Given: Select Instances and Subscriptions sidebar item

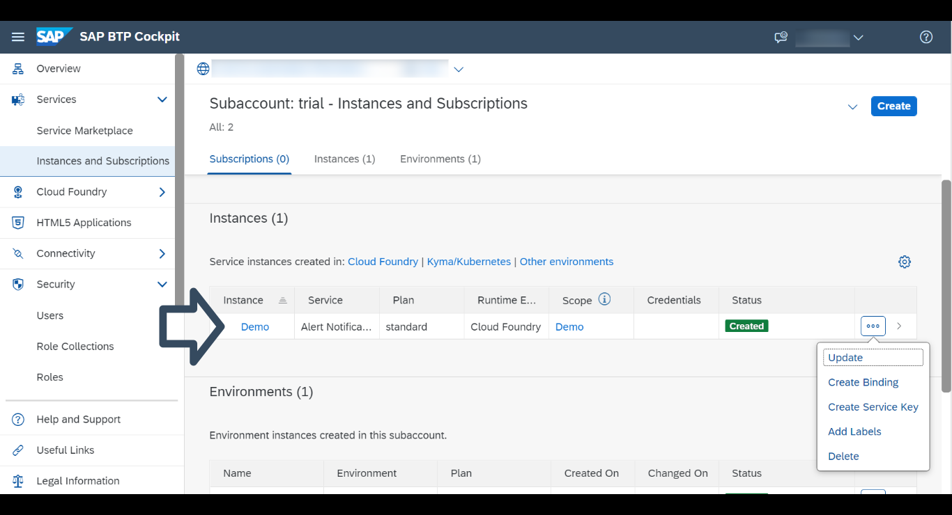Looking at the screenshot, I should click(x=88, y=161).
